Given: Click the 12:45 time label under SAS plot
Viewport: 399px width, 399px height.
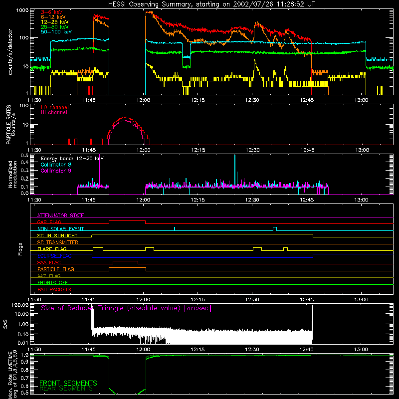Looking at the screenshot, I should (307, 350).
